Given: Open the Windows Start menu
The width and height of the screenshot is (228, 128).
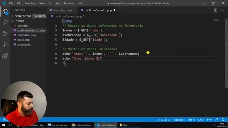Looking at the screenshot, I should 4,125.
